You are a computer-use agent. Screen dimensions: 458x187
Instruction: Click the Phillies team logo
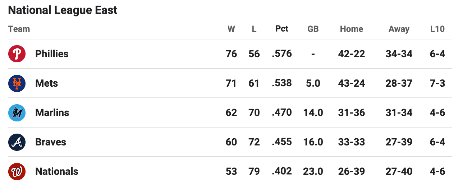point(17,54)
